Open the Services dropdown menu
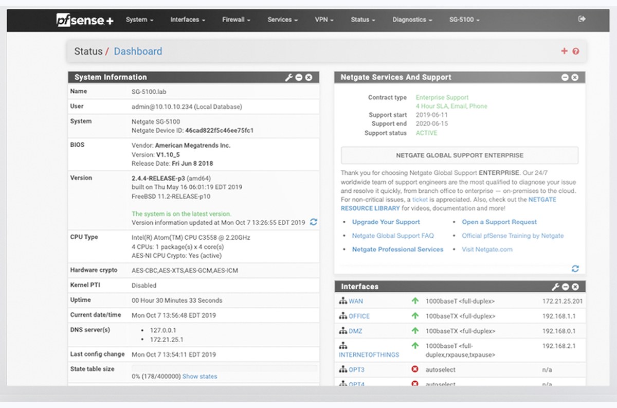 [282, 20]
